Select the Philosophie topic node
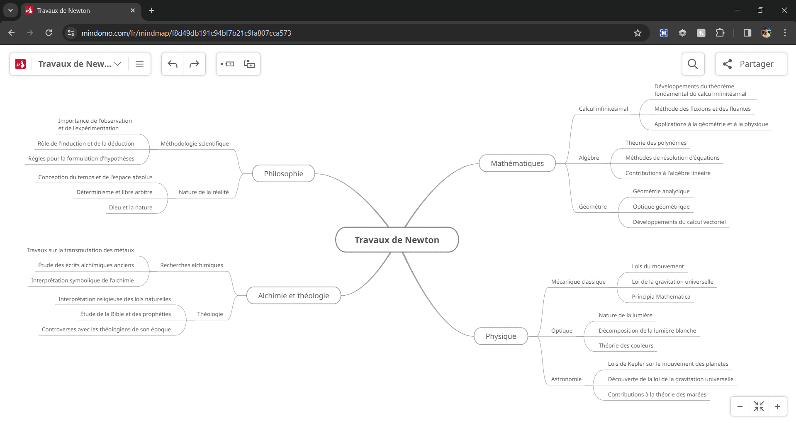The height and width of the screenshot is (423, 796). 283,174
